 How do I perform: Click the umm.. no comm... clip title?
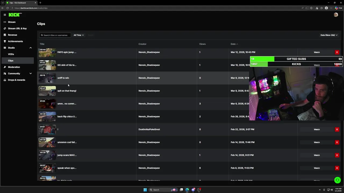67,104
